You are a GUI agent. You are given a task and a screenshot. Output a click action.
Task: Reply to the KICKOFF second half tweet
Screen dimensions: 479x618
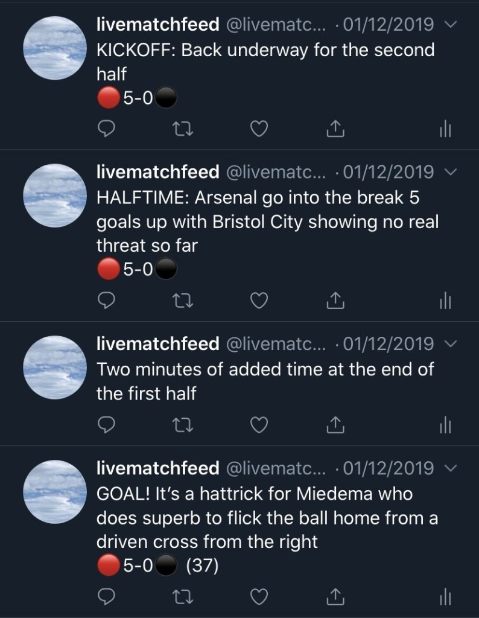pos(106,129)
